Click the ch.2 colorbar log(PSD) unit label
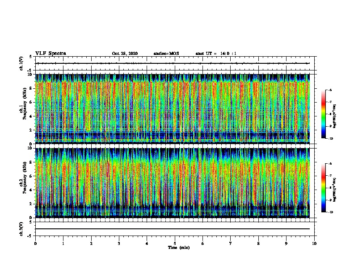 pyautogui.click(x=335, y=190)
